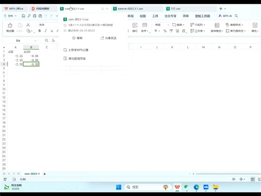Screen dimensions: 261x196
Task: Click 转为在线文档 in the popup
Action: click(75, 59)
